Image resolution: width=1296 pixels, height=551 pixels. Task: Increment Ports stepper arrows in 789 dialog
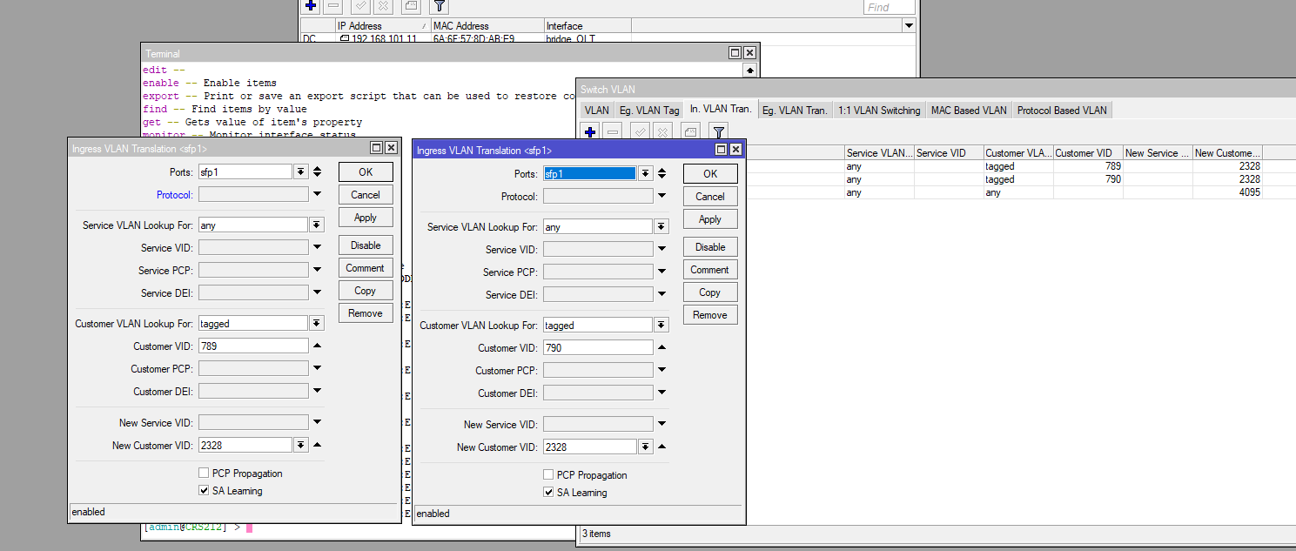[x=317, y=171]
